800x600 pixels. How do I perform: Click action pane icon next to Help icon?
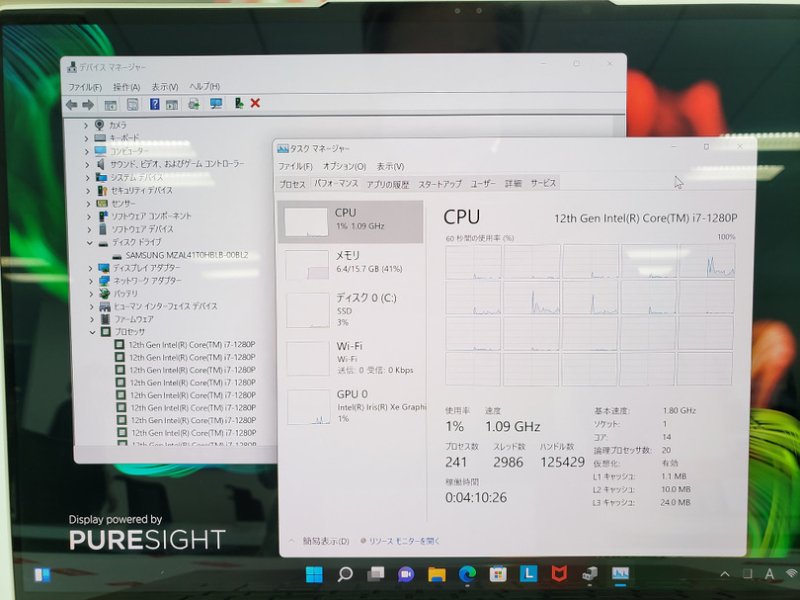point(172,105)
